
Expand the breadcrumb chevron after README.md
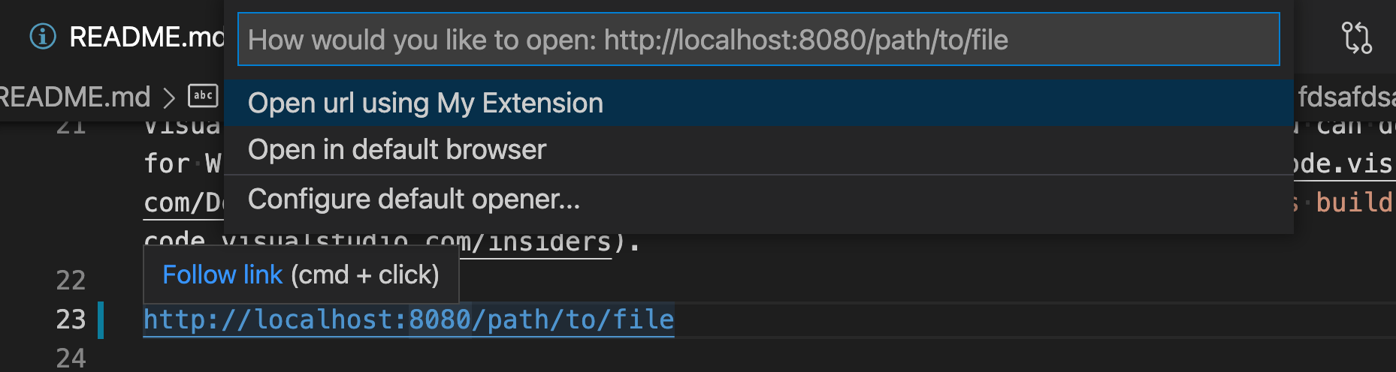point(169,97)
